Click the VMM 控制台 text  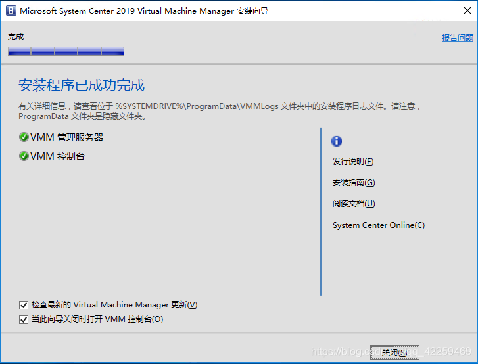click(58, 156)
